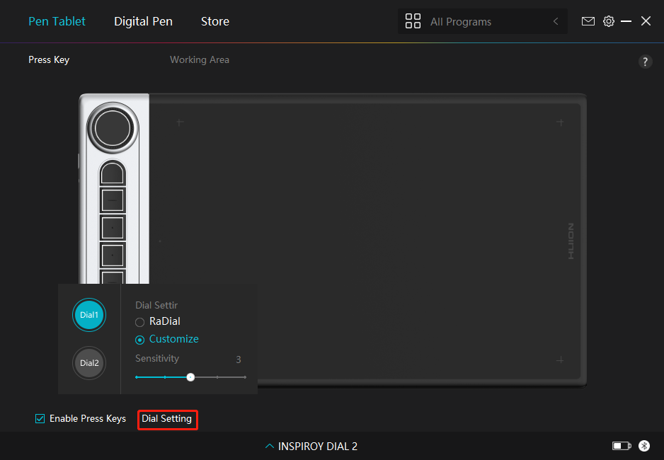
Task: Choose the RaDial radio option
Action: tap(158, 321)
